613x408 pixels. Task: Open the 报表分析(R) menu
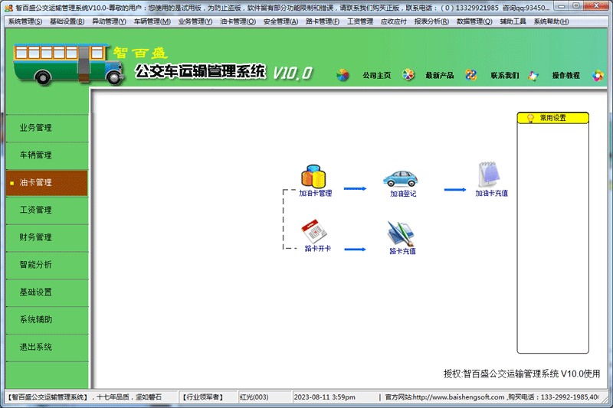pyautogui.click(x=431, y=21)
